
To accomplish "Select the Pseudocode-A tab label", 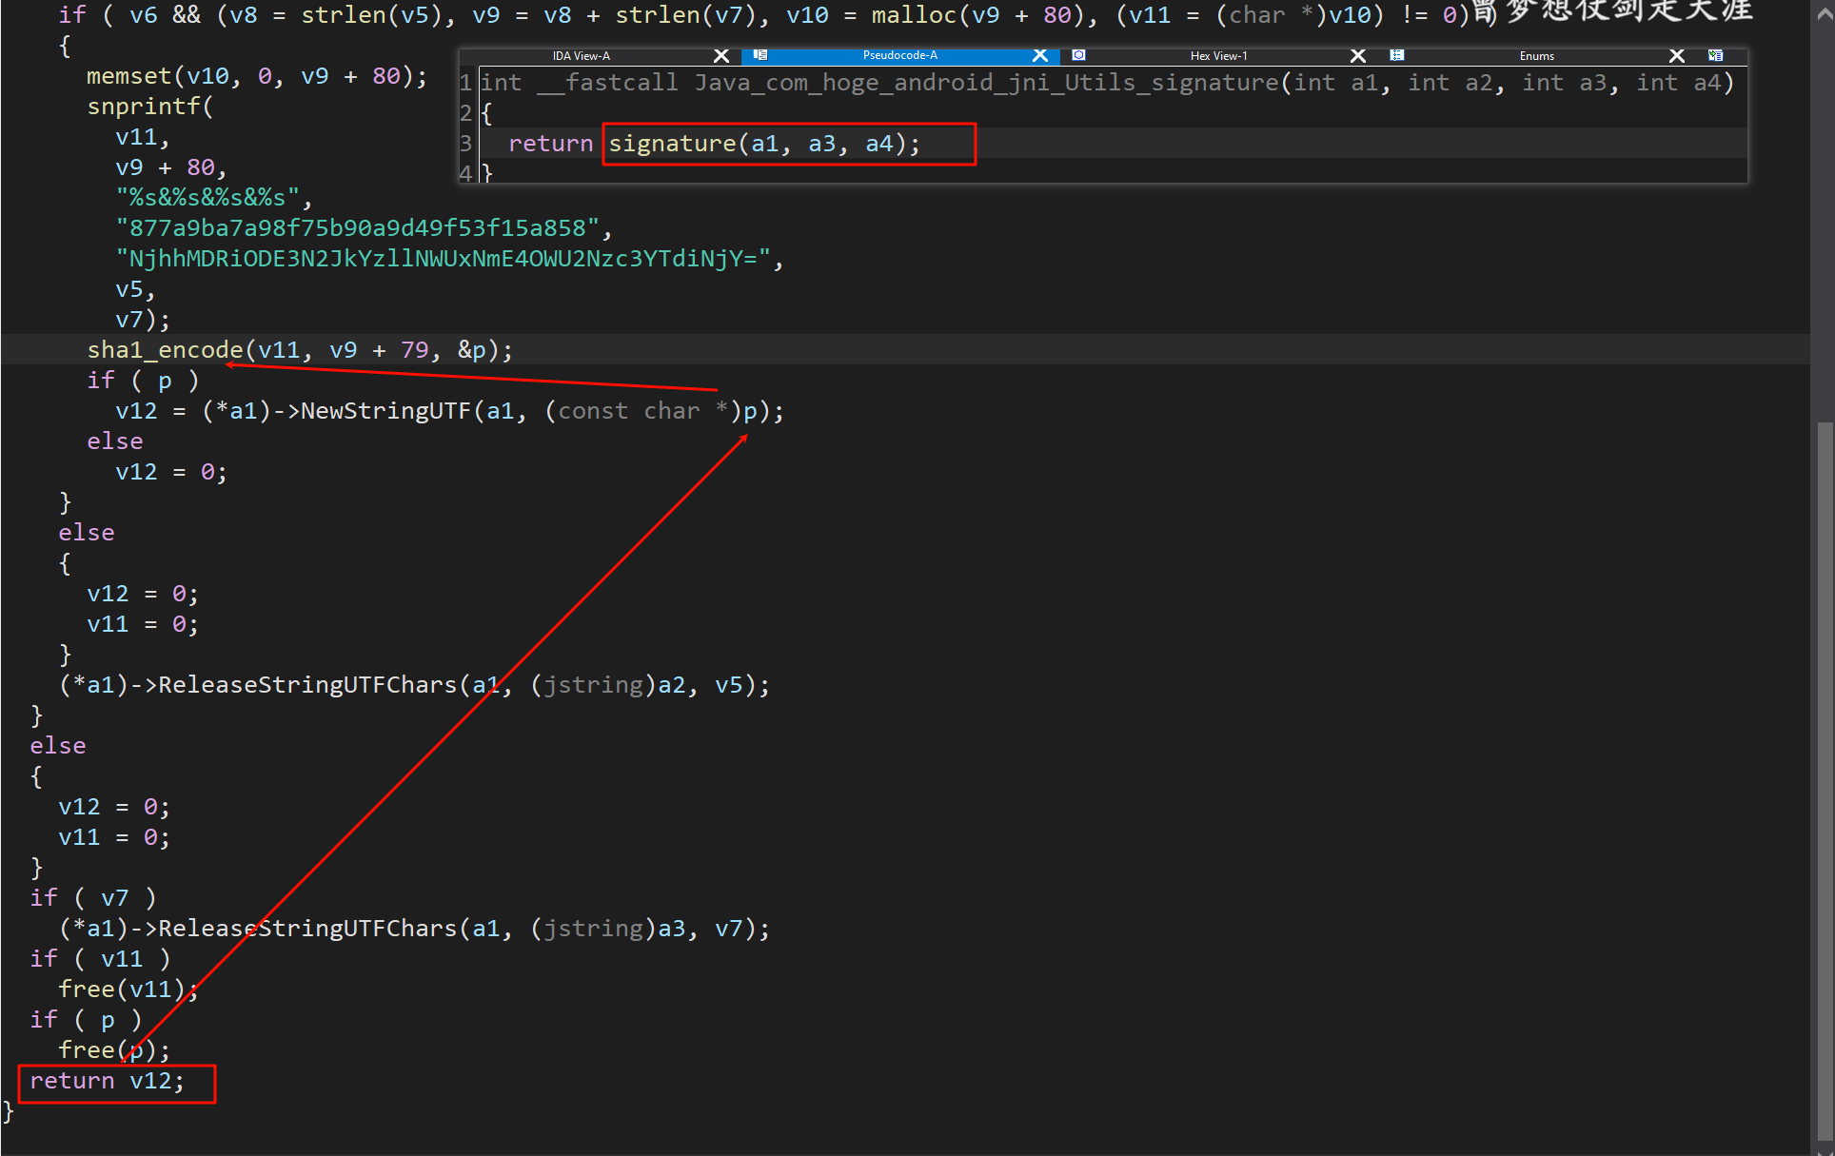I will 899,56.
